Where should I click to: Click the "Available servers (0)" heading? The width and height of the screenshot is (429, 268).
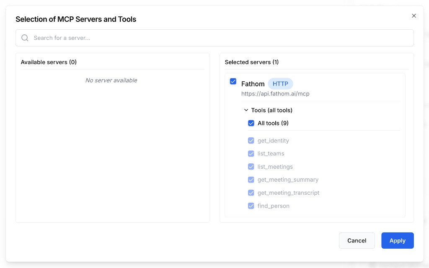(49, 62)
